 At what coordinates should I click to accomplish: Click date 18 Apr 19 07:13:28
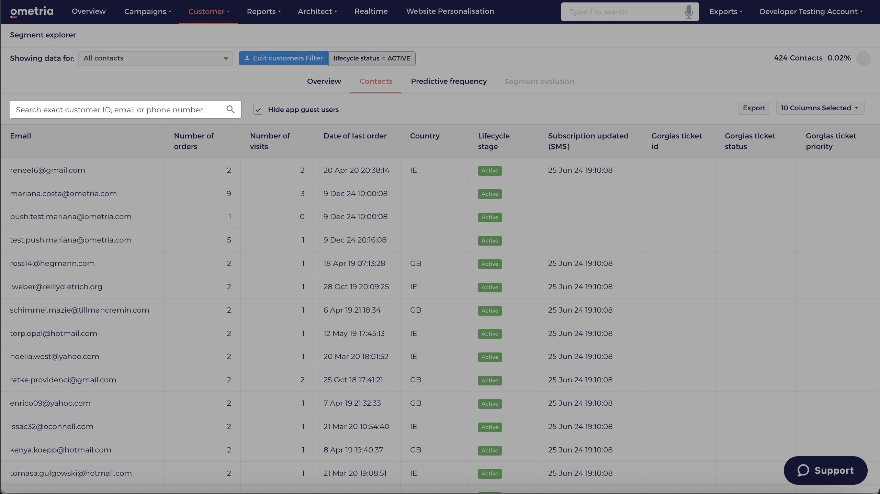(354, 263)
